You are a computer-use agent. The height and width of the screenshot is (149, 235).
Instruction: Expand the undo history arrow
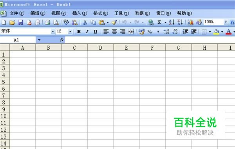coord(130,23)
